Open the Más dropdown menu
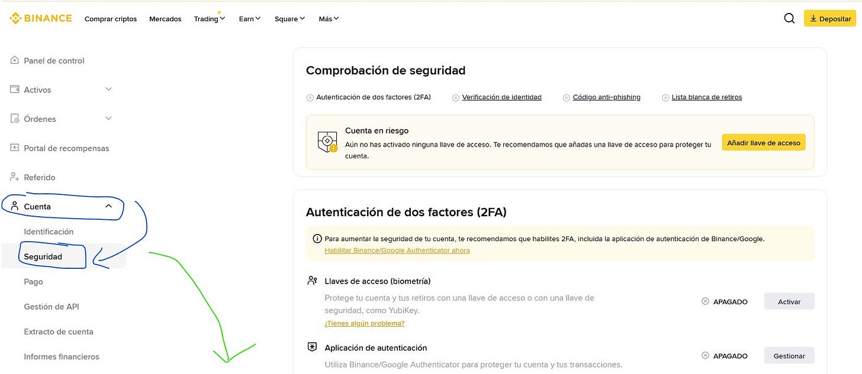The image size is (862, 374). tap(329, 19)
